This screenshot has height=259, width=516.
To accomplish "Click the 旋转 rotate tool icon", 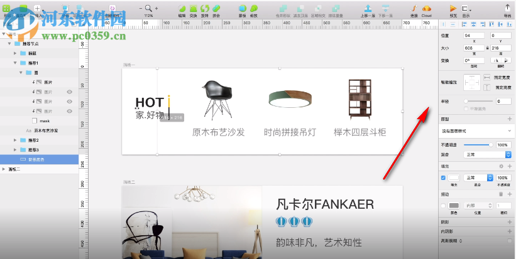I will click(x=205, y=8).
